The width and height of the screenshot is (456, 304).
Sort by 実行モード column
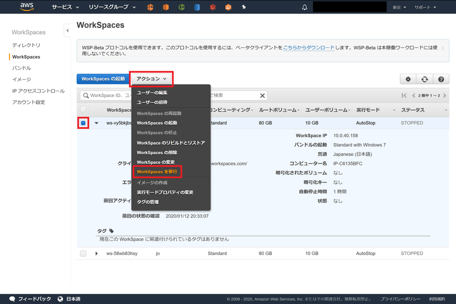click(x=376, y=110)
